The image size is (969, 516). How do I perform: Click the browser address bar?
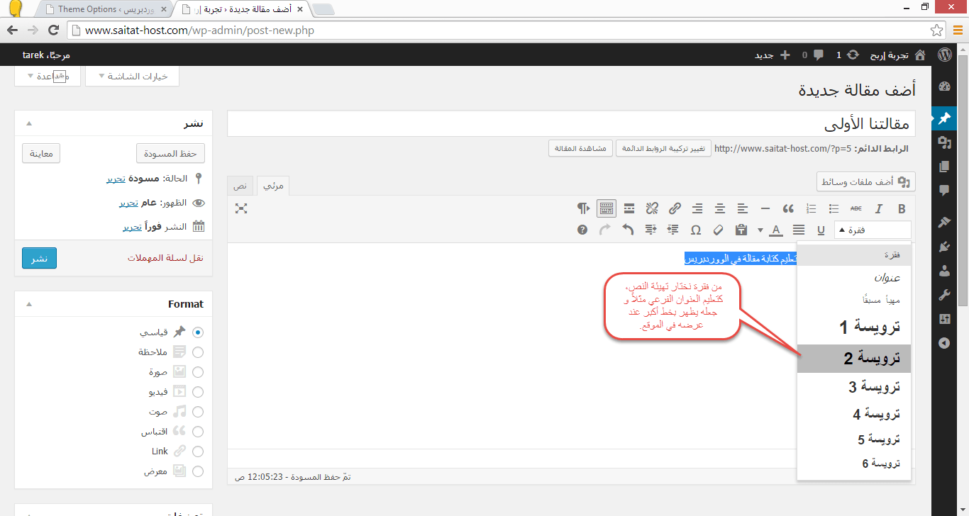(506, 30)
